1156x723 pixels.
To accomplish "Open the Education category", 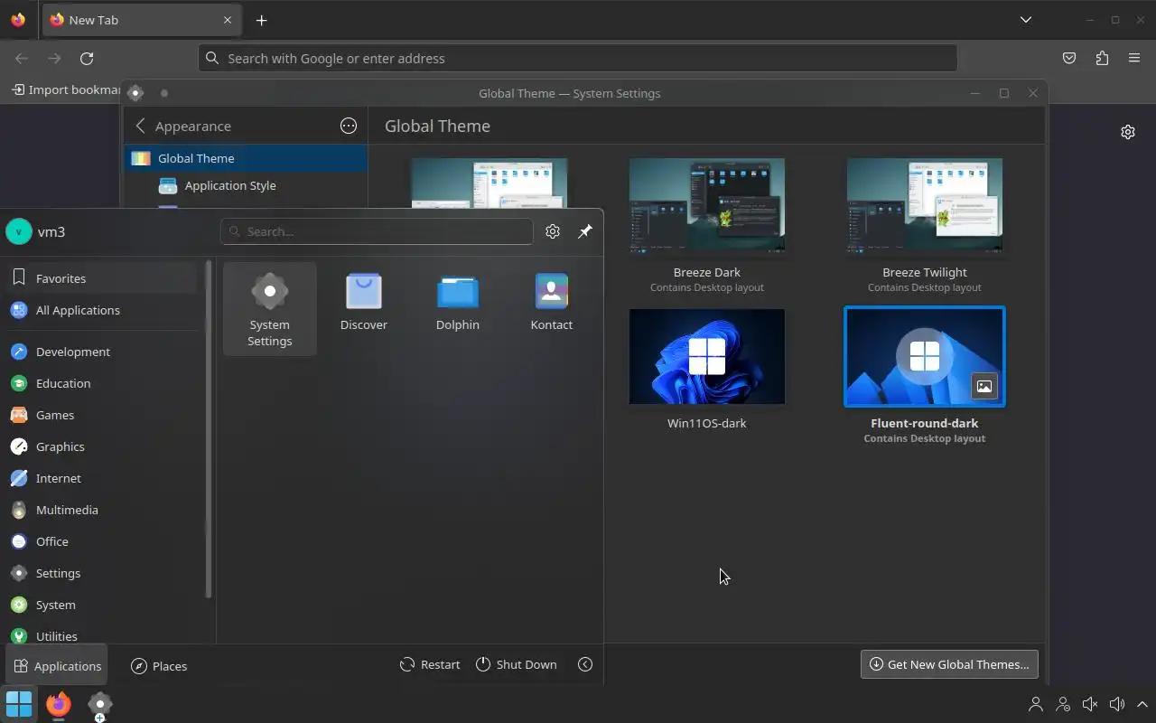I will coord(101,383).
